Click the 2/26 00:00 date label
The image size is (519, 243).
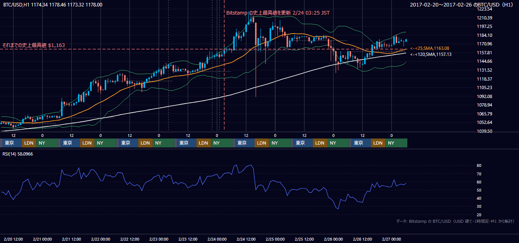[x=333, y=239]
